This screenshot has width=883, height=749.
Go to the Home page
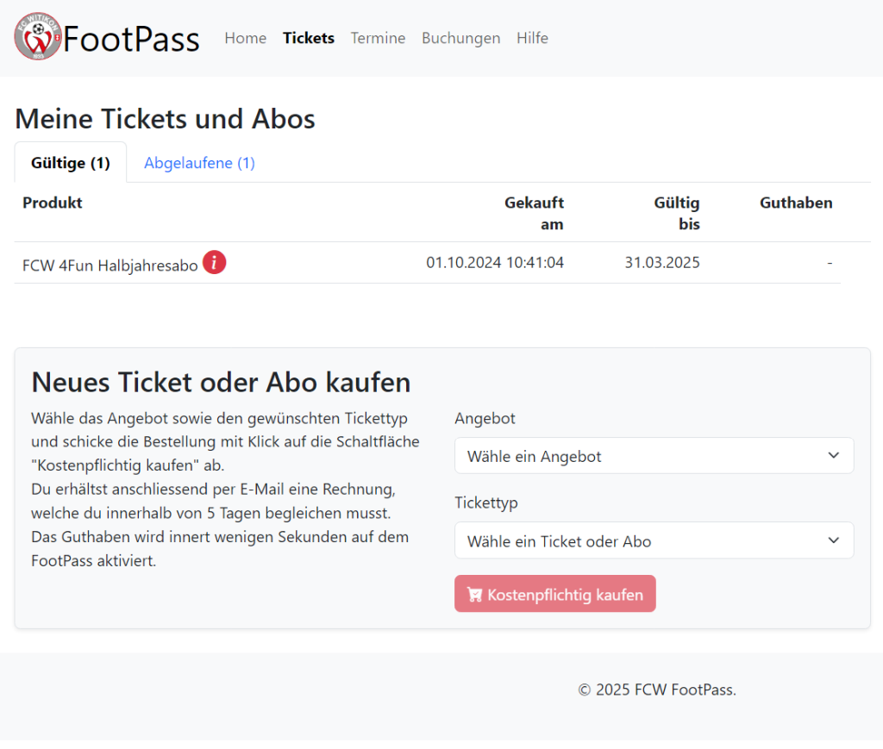(x=245, y=38)
